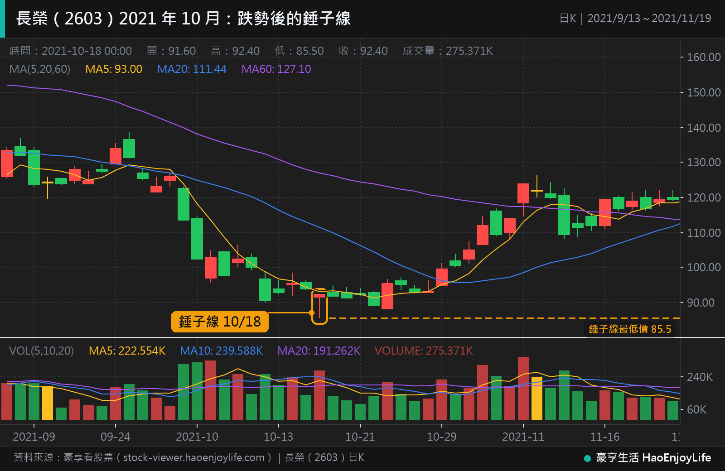725x471 pixels.
Task: Click the 09-24 time axis label
Action: (x=116, y=437)
